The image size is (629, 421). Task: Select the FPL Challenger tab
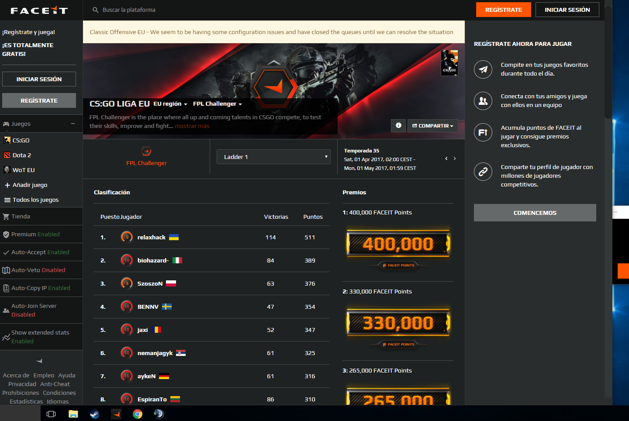pyautogui.click(x=146, y=157)
